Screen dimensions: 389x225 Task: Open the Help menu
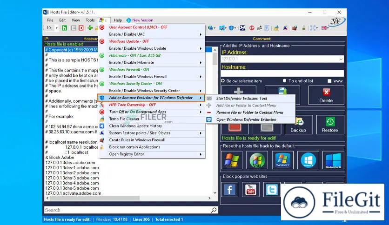tap(118, 20)
